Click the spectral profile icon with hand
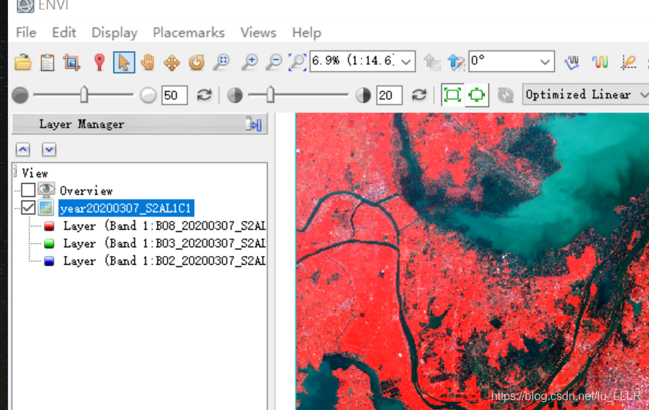 pyautogui.click(x=572, y=63)
